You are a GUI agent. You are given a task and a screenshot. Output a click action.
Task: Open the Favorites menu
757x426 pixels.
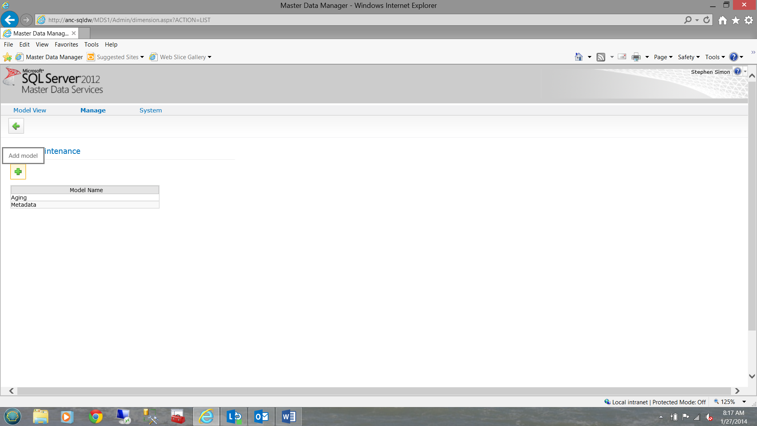click(66, 45)
